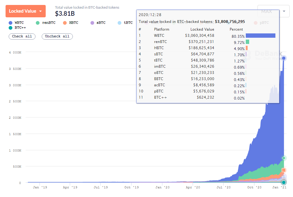Click renBTC platform name in tooltip table
Viewport: 293px width, 197px height.
(x=161, y=42)
